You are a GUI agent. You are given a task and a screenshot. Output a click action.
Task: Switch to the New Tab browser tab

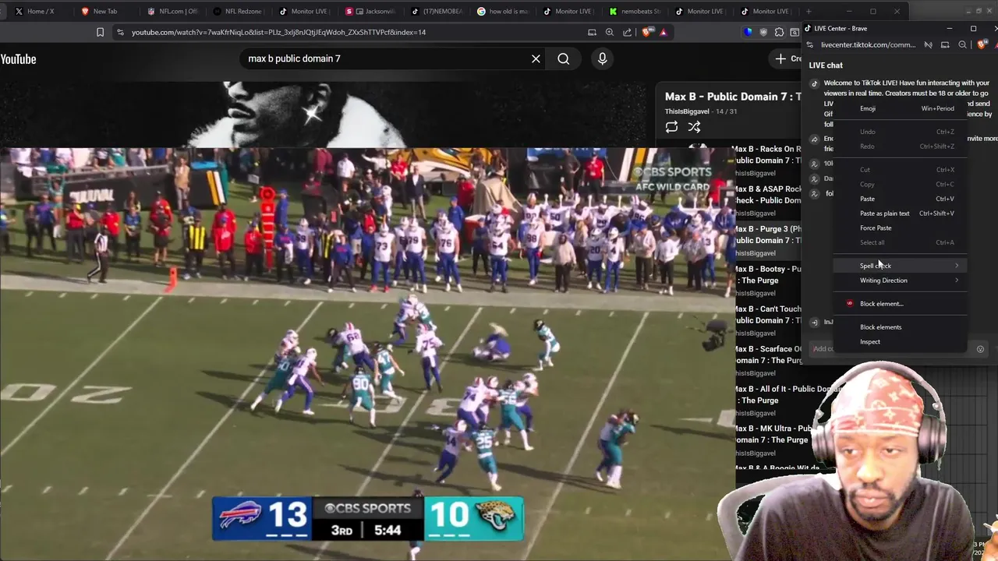(105, 11)
